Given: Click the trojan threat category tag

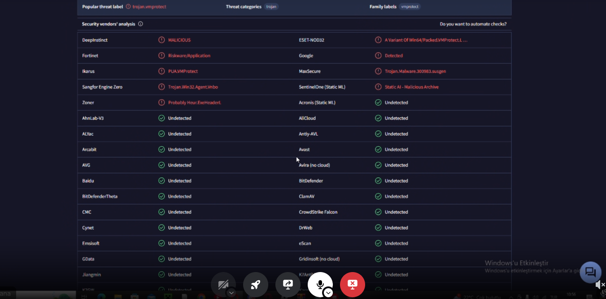Looking at the screenshot, I should pos(271,7).
